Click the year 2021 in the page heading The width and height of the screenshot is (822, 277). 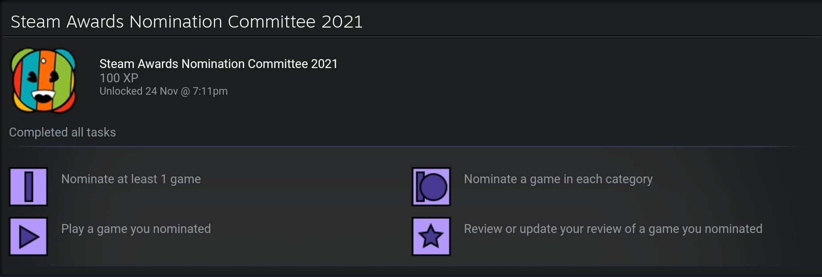[342, 21]
